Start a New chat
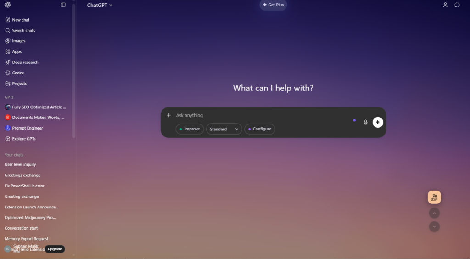 pyautogui.click(x=21, y=20)
